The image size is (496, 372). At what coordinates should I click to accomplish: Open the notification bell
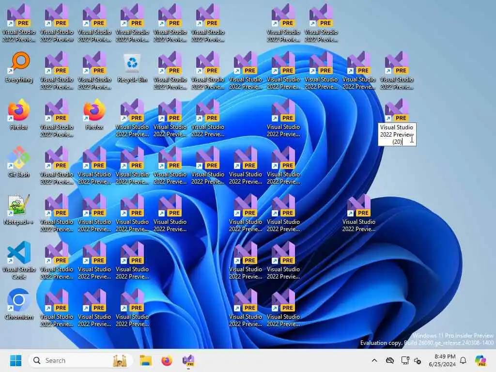click(463, 360)
